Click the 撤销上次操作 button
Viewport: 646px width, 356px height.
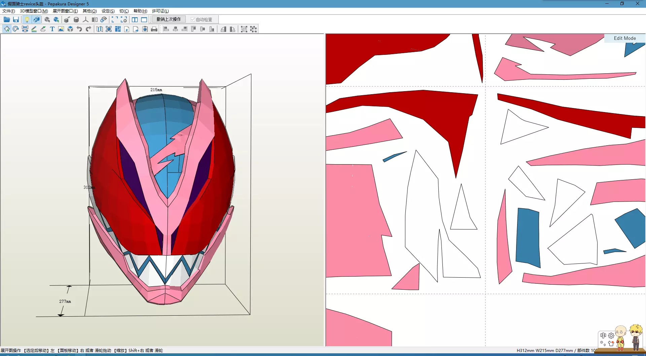[169, 20]
